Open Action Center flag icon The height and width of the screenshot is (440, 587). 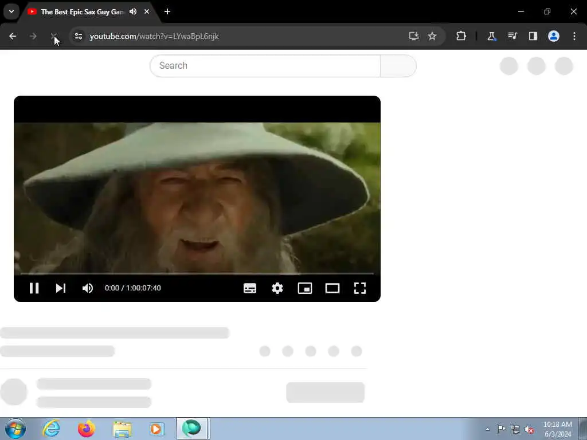(x=501, y=429)
